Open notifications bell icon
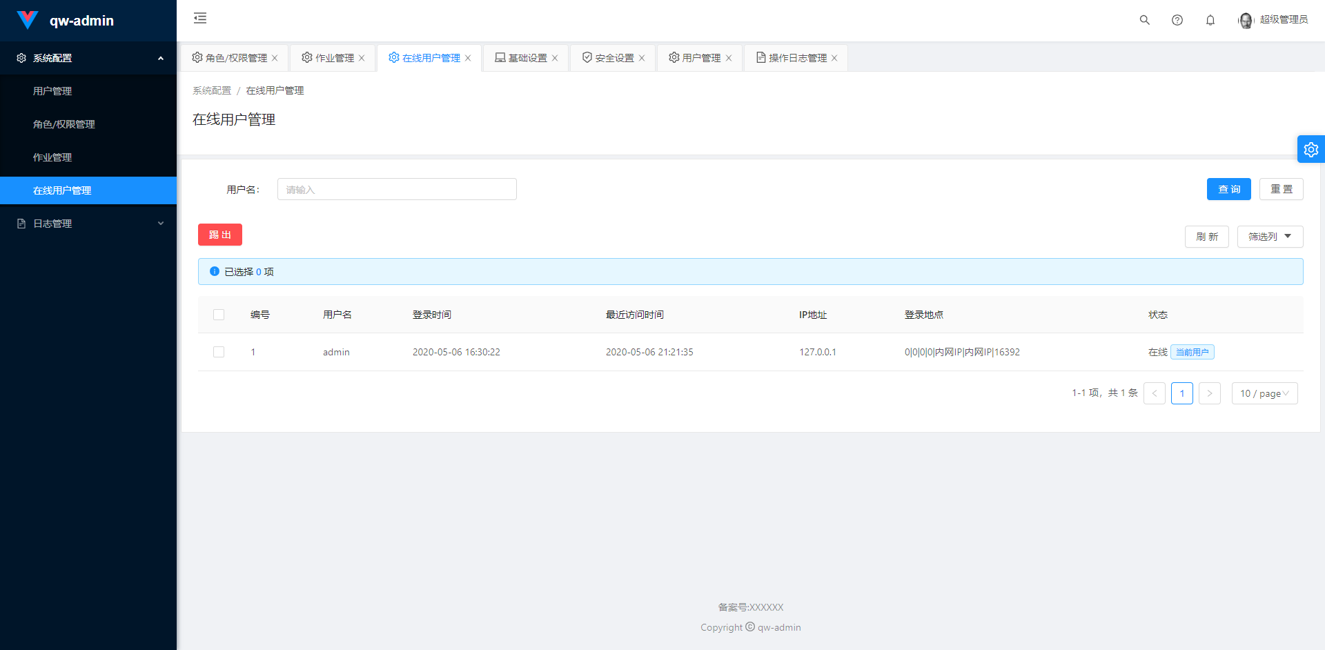 (1210, 20)
